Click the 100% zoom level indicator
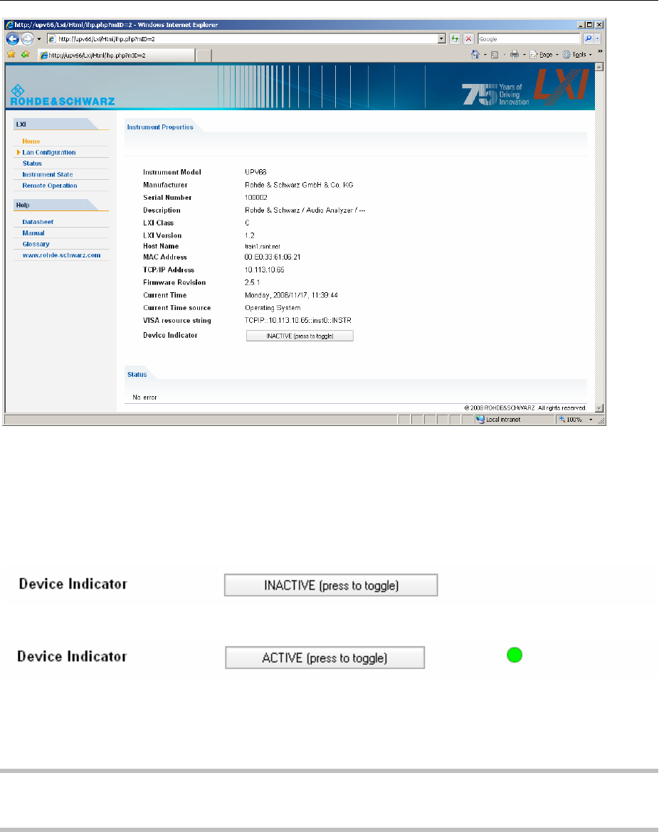This screenshot has width=659, height=832. (574, 420)
